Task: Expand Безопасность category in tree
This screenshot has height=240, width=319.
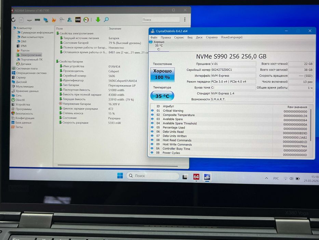Action: point(22,113)
